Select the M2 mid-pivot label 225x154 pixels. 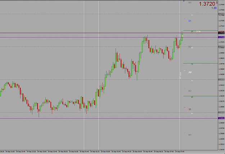click(x=190, y=91)
